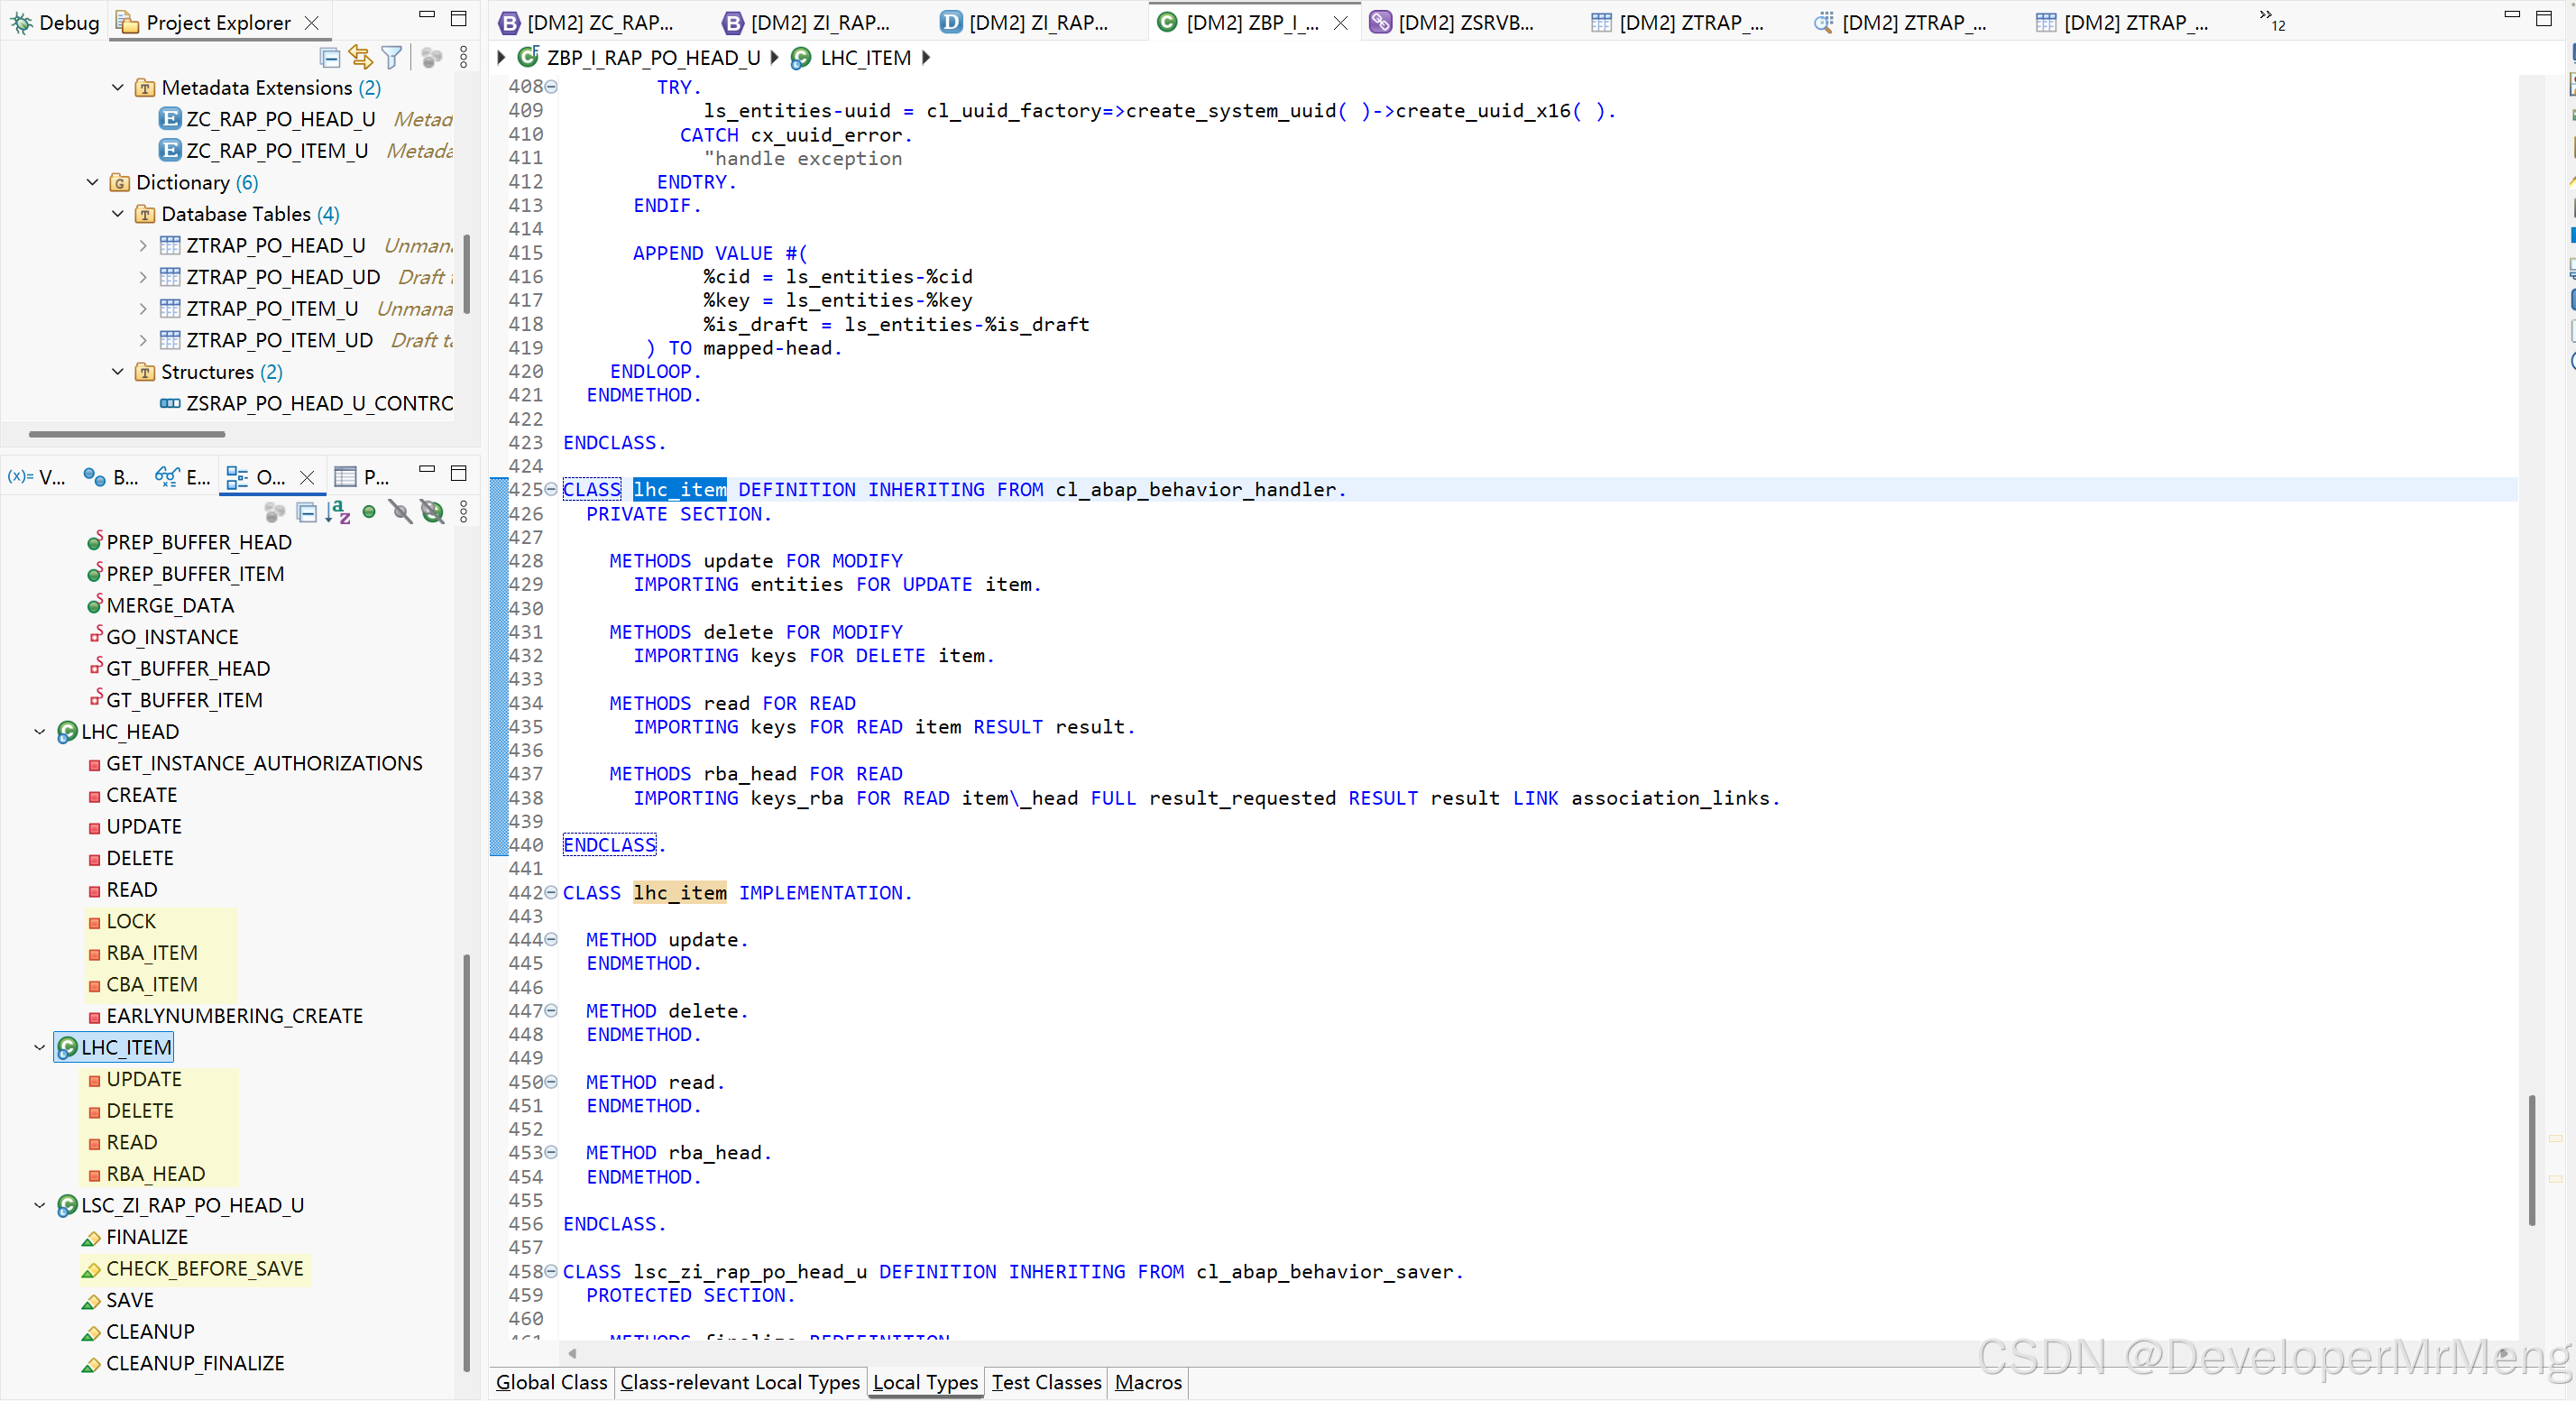Fold the lhc_item class definition at line 425
Screen dimensions: 2576x1401
coord(551,490)
